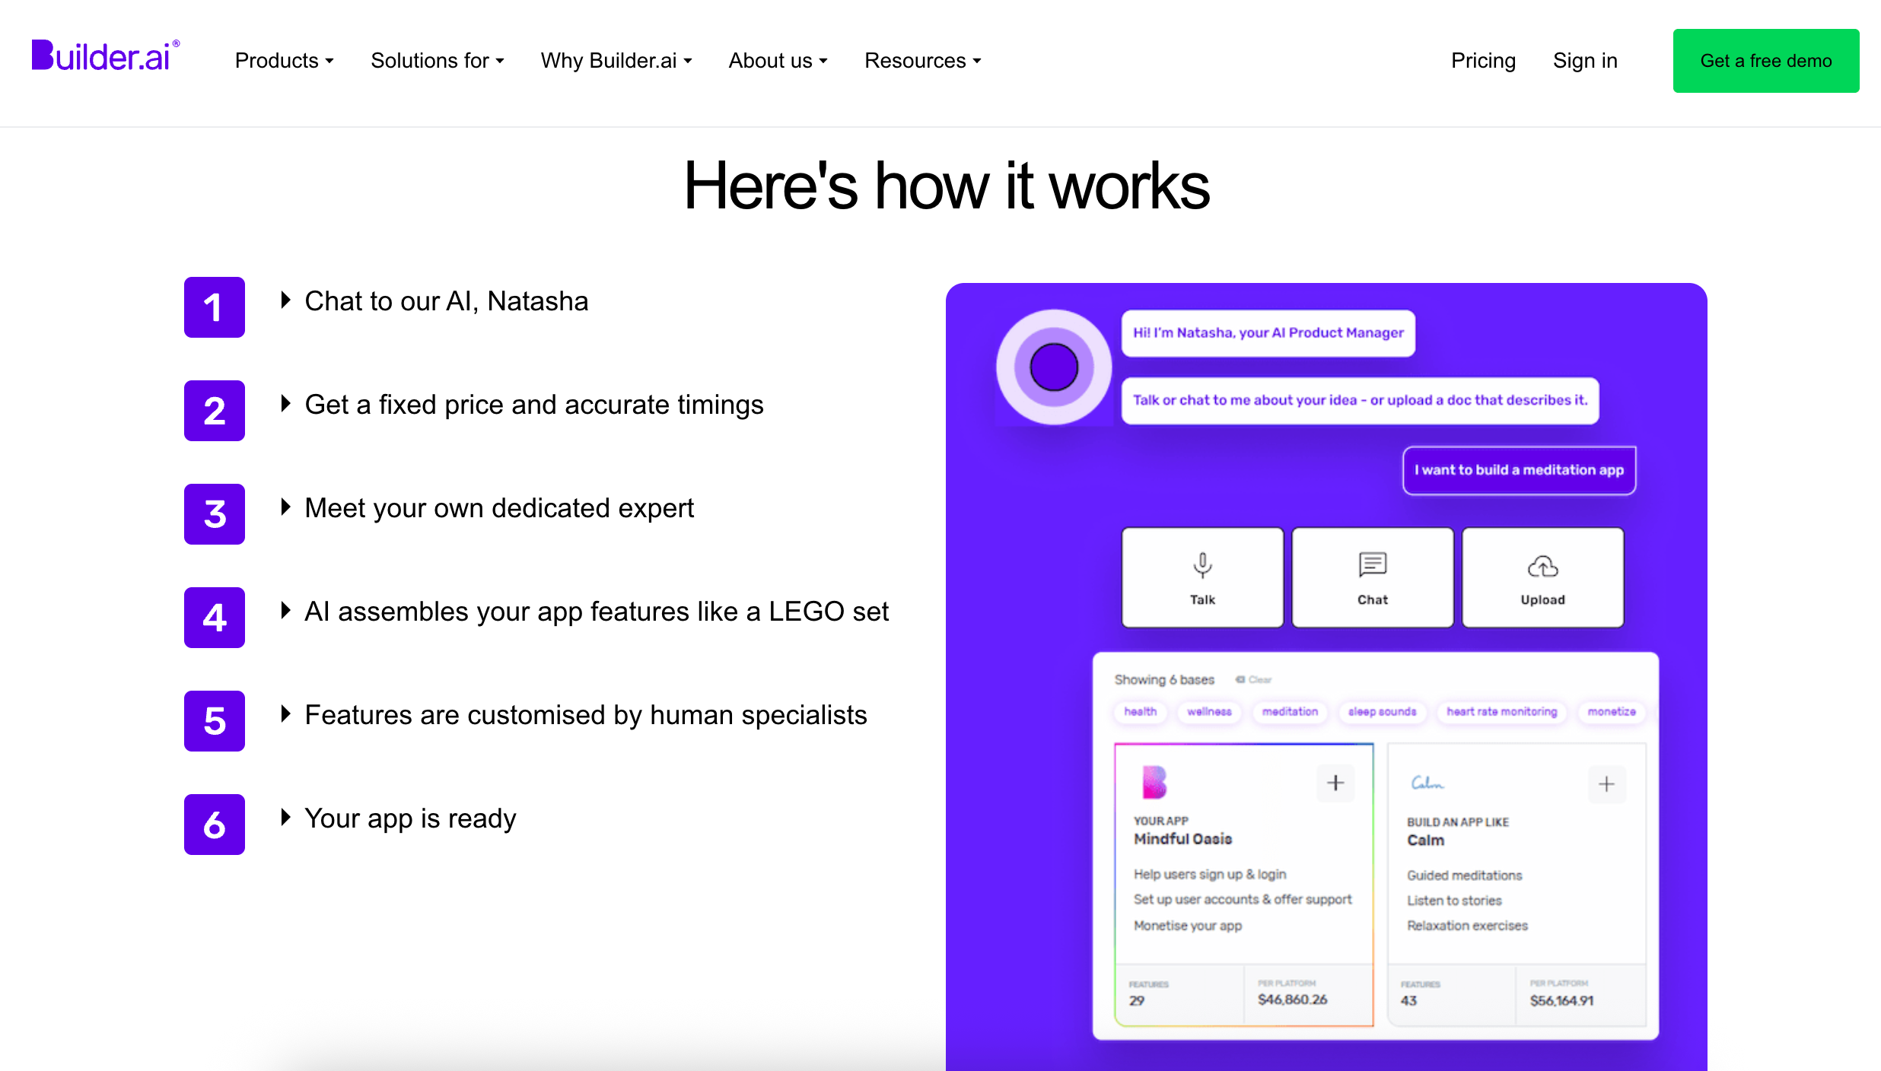Open the Pricing page
The height and width of the screenshot is (1071, 1881).
(x=1482, y=60)
